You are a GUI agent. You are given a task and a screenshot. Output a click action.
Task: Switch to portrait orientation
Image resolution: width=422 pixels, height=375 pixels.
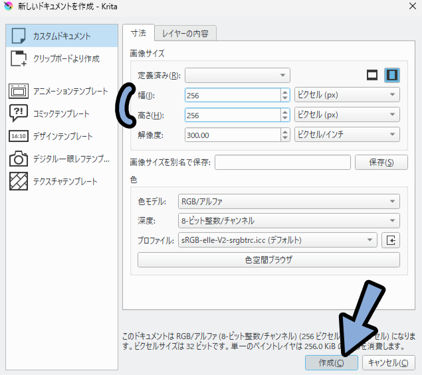pyautogui.click(x=392, y=75)
